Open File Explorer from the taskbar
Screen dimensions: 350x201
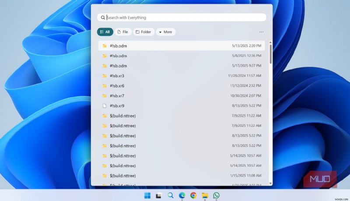tap(205, 196)
